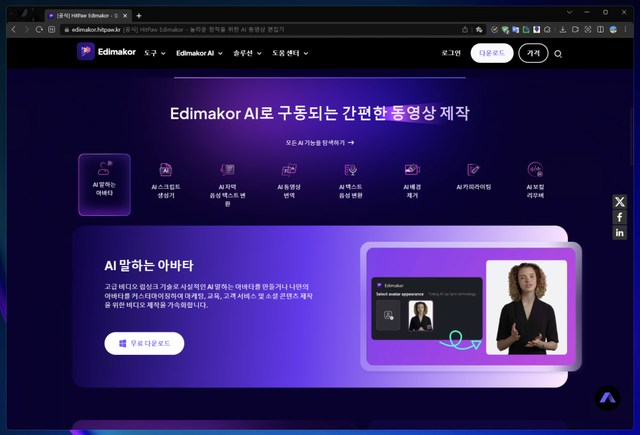
Task: Select the AI 보컬 리무버 feature
Action: (535, 180)
